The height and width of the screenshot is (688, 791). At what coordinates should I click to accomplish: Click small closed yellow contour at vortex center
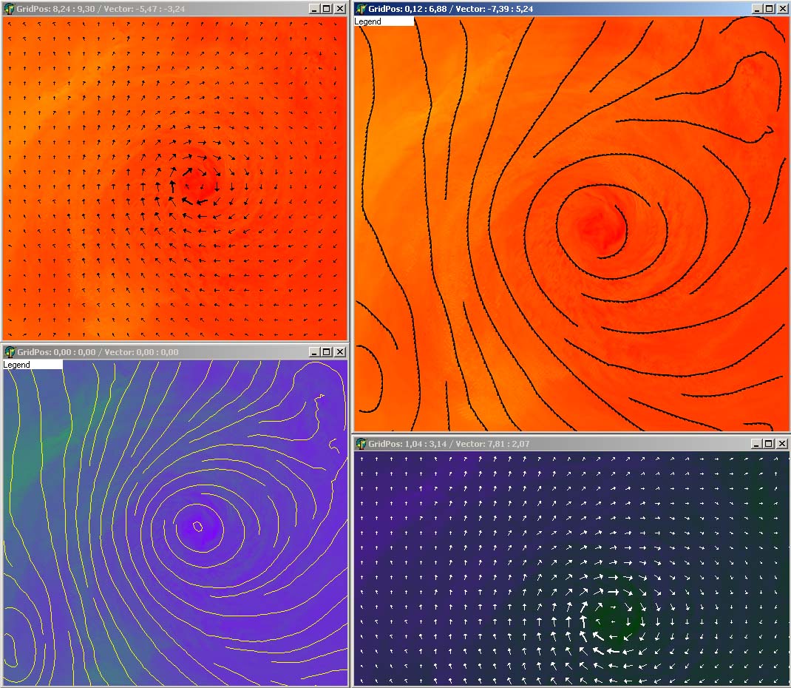click(x=198, y=527)
